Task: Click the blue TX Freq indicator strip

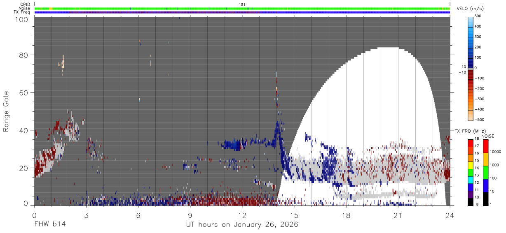Action: coord(242,12)
